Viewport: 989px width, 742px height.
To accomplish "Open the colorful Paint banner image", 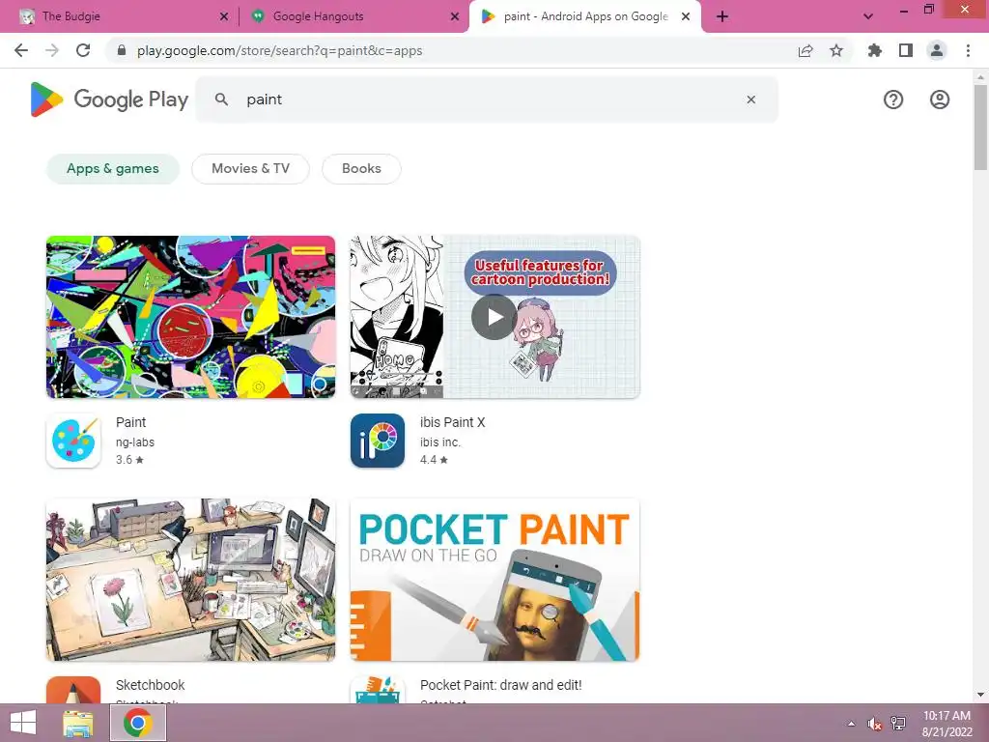I will point(190,317).
